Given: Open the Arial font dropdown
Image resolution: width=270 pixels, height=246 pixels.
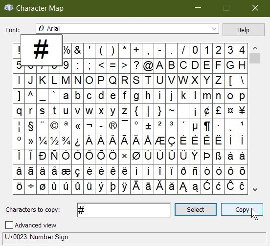Looking at the screenshot, I should [x=127, y=28].
